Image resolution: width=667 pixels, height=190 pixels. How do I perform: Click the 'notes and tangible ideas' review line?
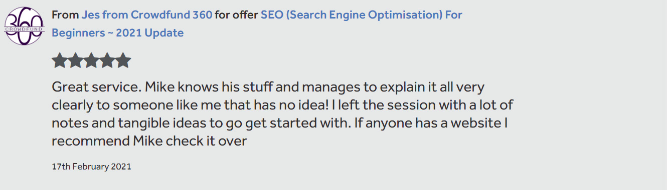pyautogui.click(x=280, y=123)
